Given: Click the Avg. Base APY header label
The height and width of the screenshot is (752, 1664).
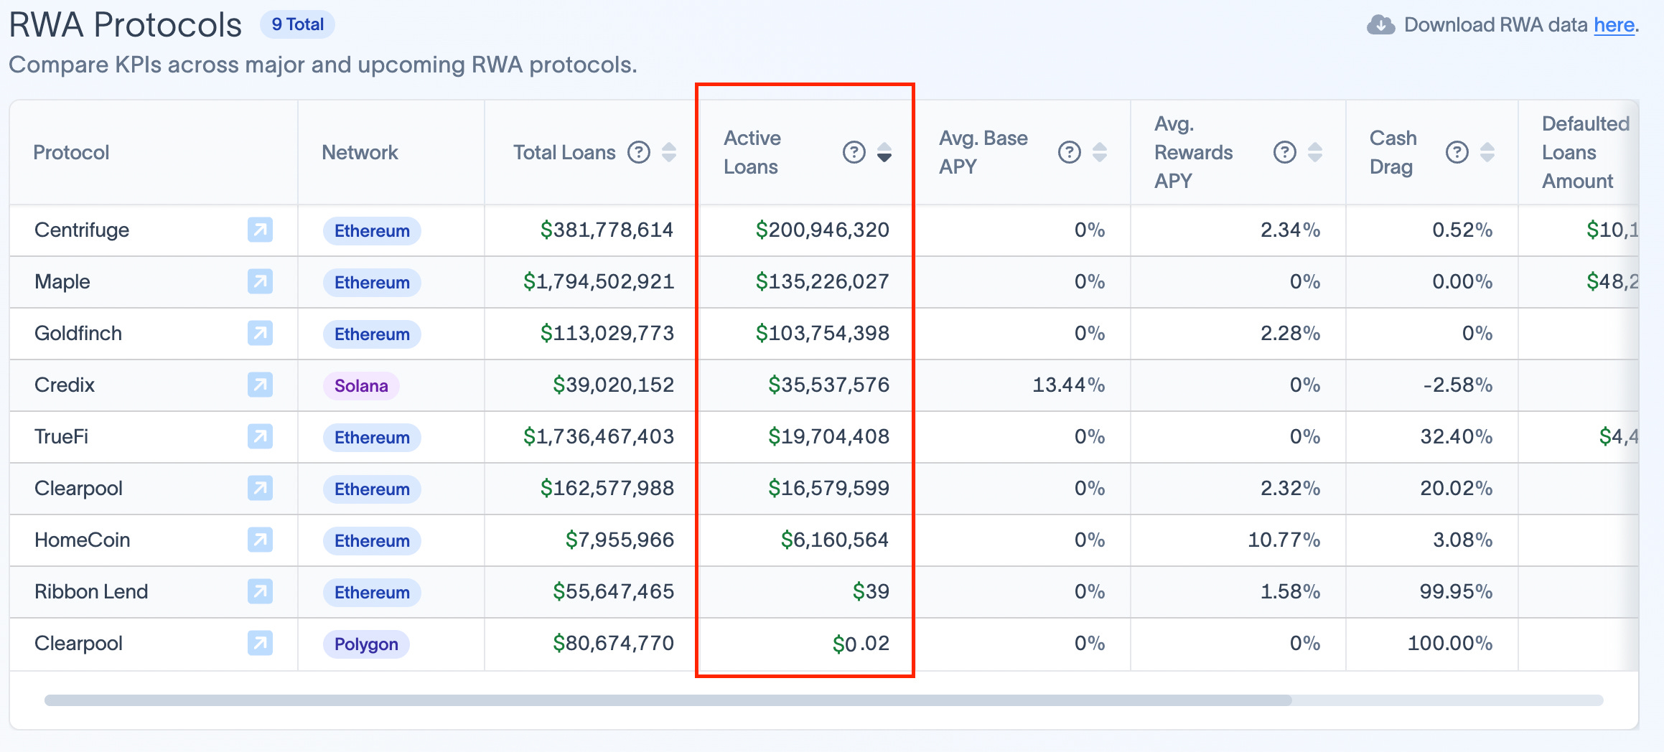Looking at the screenshot, I should click(983, 152).
